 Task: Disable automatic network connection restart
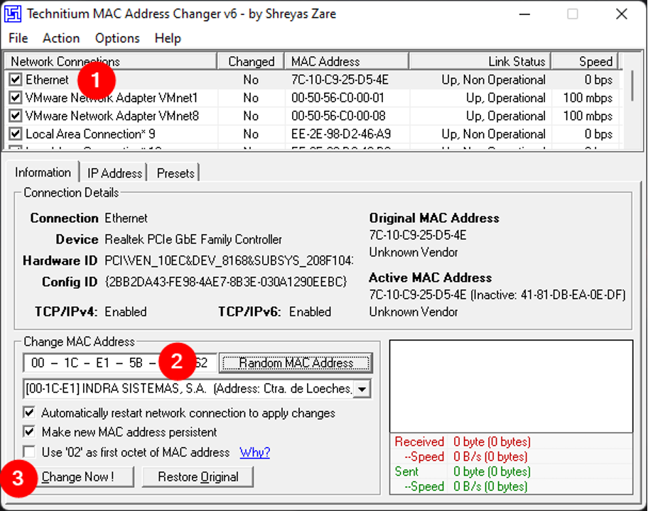coord(29,412)
